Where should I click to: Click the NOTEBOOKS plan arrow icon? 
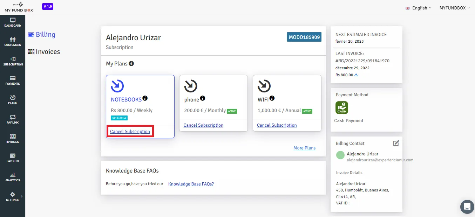point(117,86)
